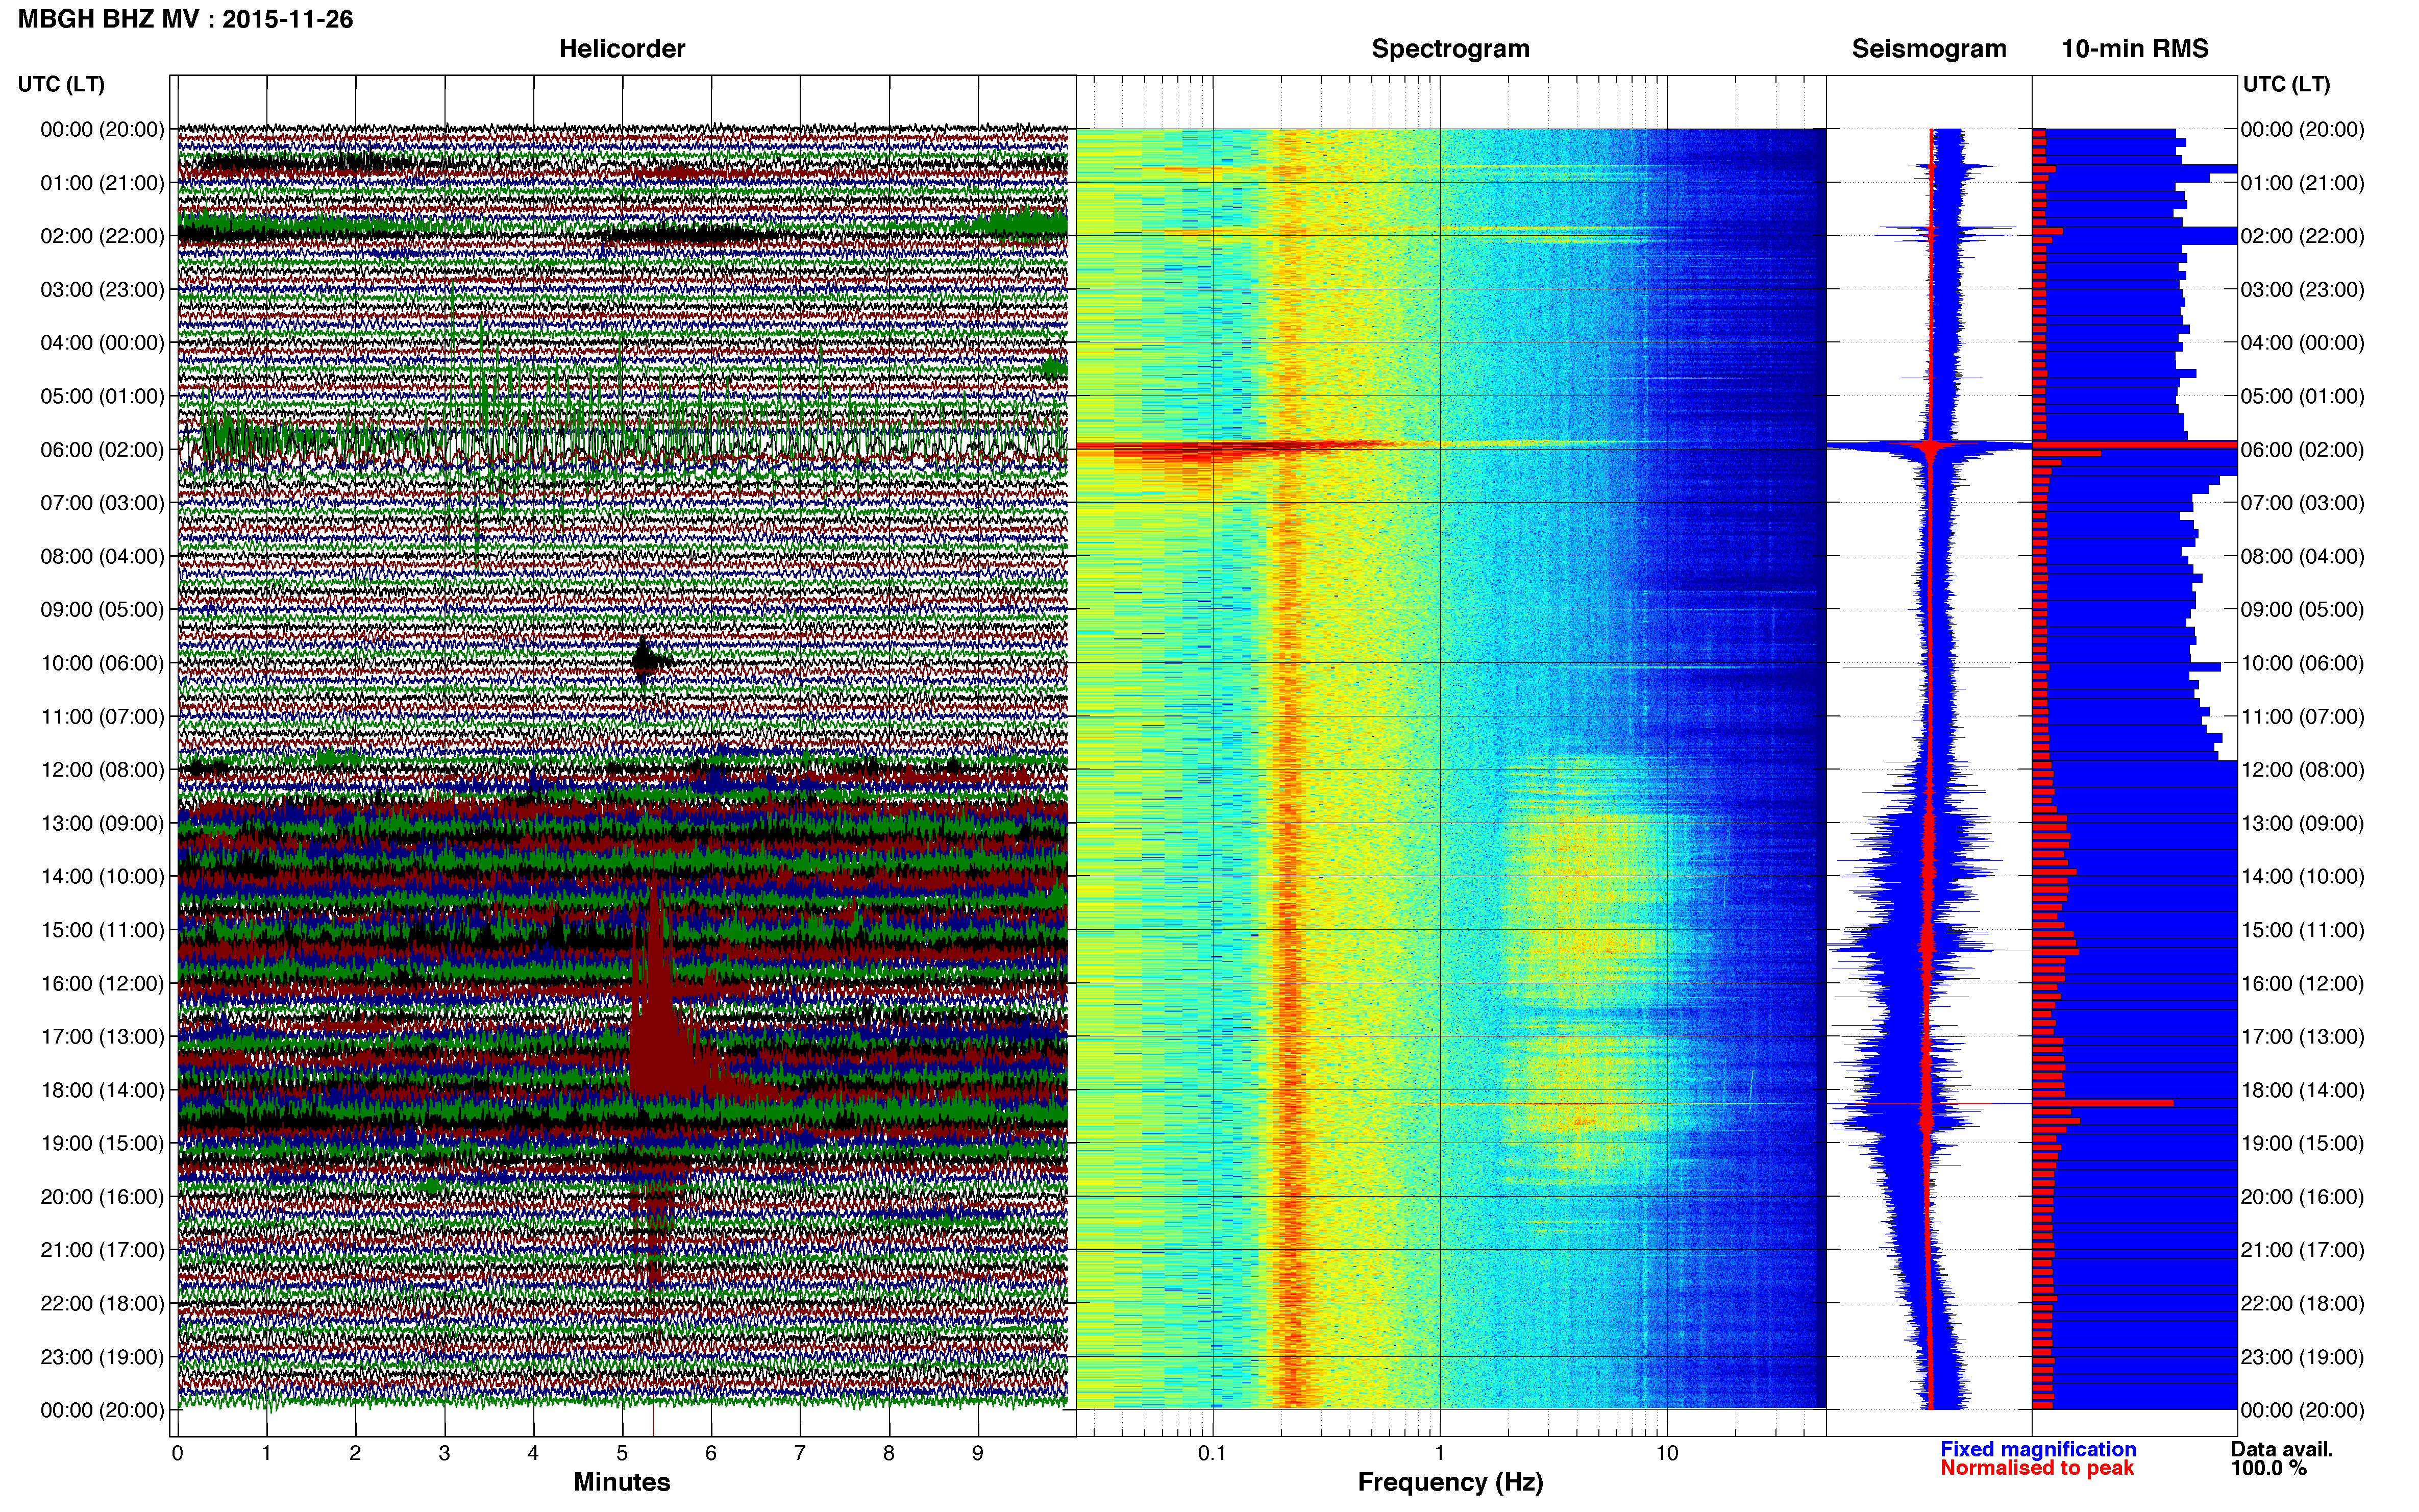Click the 'Data avail.' label
This screenshot has width=2419, height=1512.
(x=2282, y=1449)
